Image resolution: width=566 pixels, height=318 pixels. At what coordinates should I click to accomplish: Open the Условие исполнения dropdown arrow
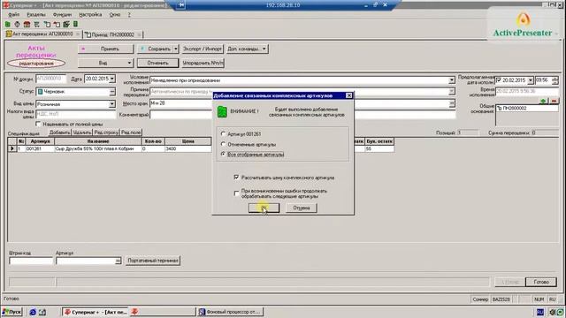point(452,80)
